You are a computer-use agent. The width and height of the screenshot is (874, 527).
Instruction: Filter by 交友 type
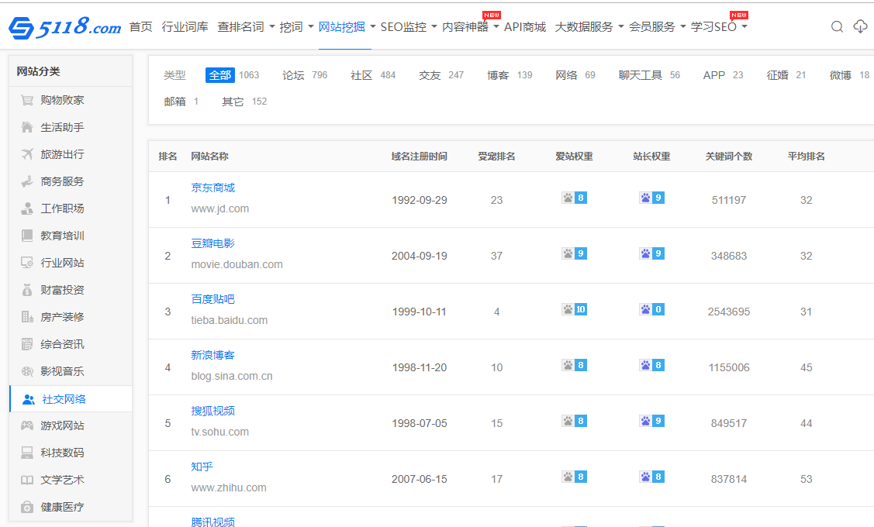430,75
